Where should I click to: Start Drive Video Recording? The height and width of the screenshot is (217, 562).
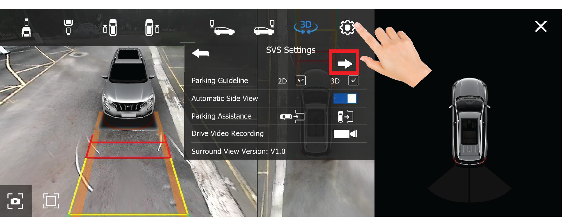point(345,134)
